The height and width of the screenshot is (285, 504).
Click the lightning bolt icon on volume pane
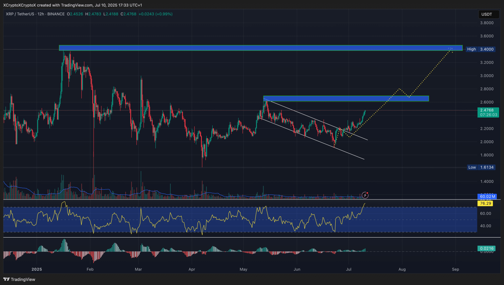365,196
